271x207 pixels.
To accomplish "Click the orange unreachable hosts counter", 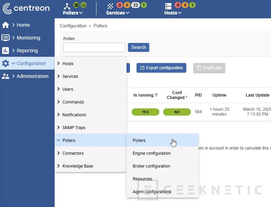I will (185, 5).
